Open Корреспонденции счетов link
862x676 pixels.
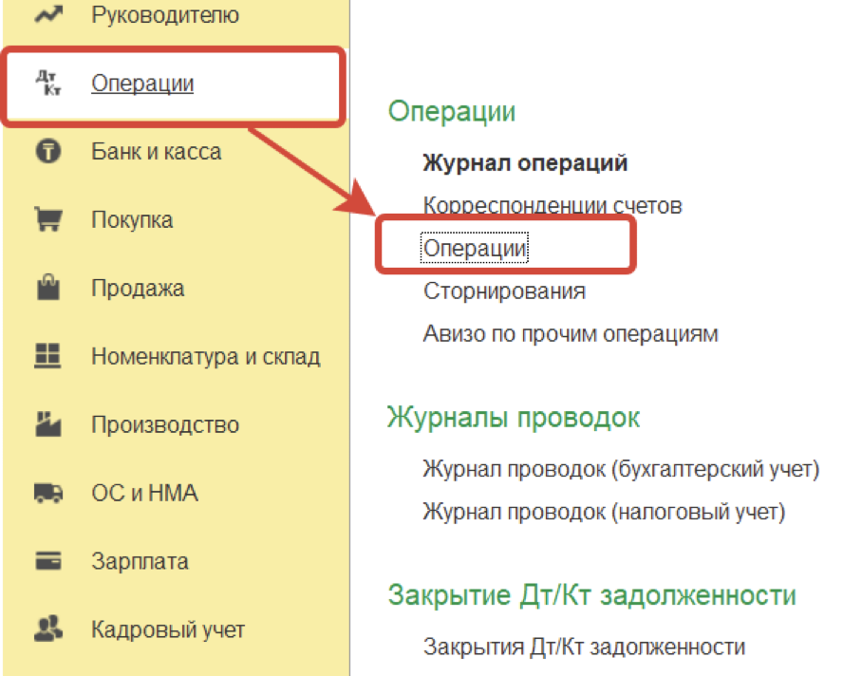553,205
